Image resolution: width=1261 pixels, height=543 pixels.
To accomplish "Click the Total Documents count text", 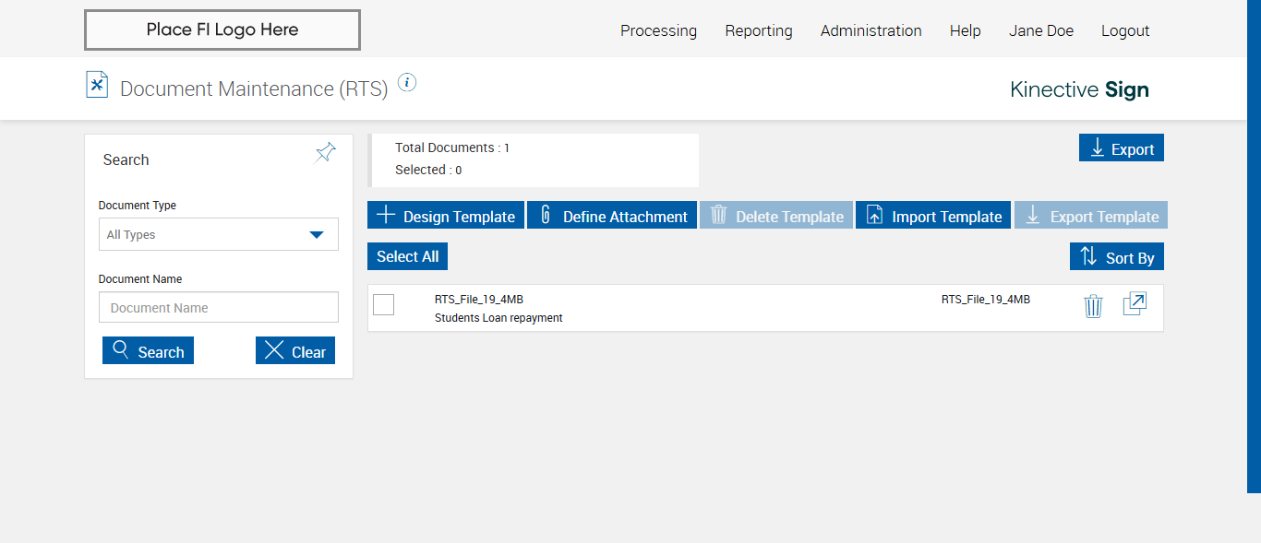I will 452,148.
